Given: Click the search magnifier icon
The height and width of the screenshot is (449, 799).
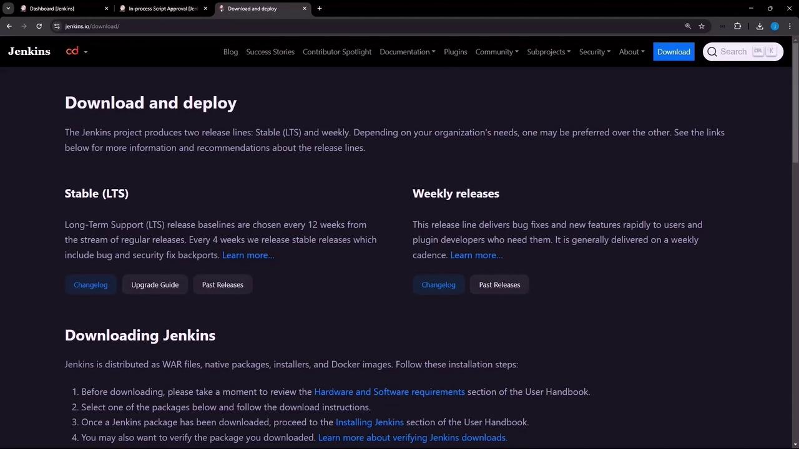Looking at the screenshot, I should tap(712, 52).
